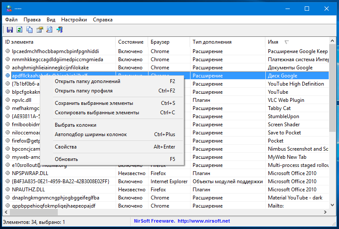Click the Exit door toolbar icon

tap(59, 30)
